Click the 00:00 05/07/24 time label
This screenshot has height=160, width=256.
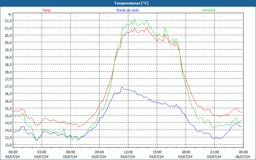(12, 155)
